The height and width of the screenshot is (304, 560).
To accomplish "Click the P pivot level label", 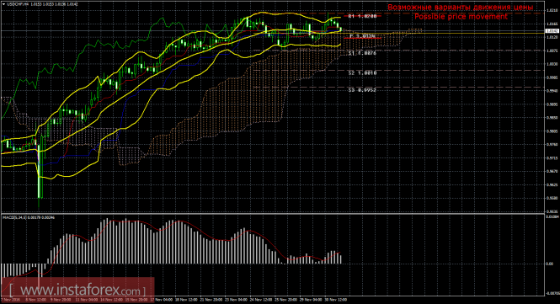I will tap(362, 36).
